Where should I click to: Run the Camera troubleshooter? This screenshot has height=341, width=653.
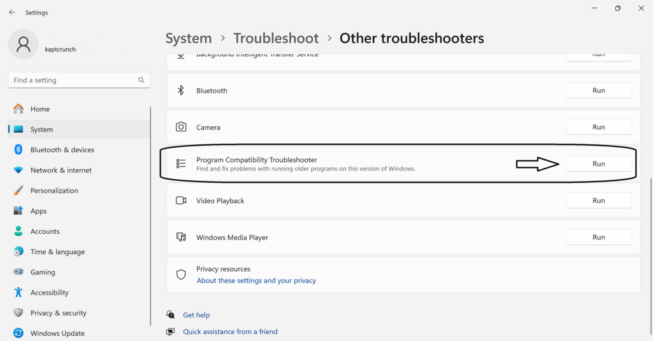pyautogui.click(x=598, y=127)
